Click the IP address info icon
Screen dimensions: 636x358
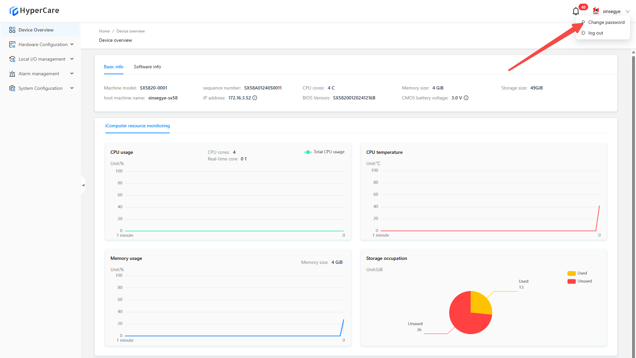coord(255,98)
